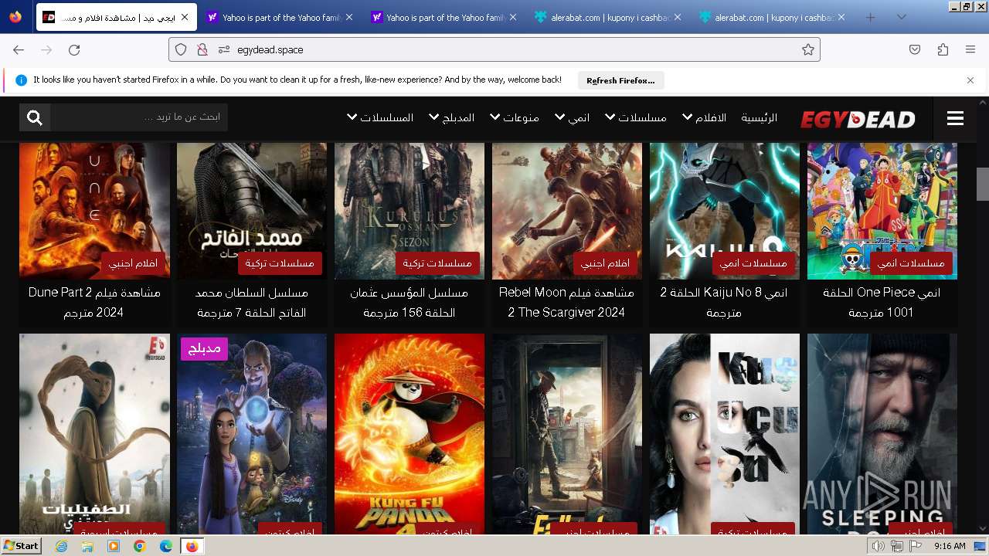Viewport: 989px width, 556px height.
Task: Bookmark this page with star icon
Action: tap(808, 49)
